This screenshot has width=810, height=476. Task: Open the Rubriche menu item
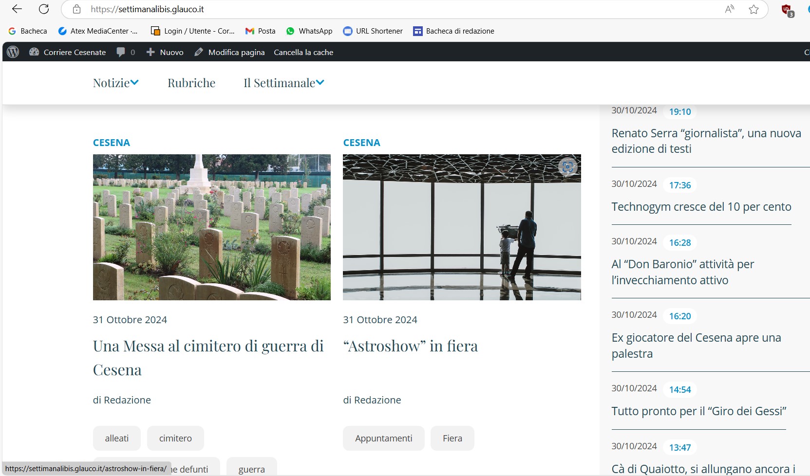pos(191,83)
